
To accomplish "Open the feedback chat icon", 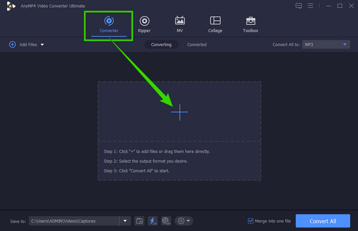I will (x=299, y=6).
